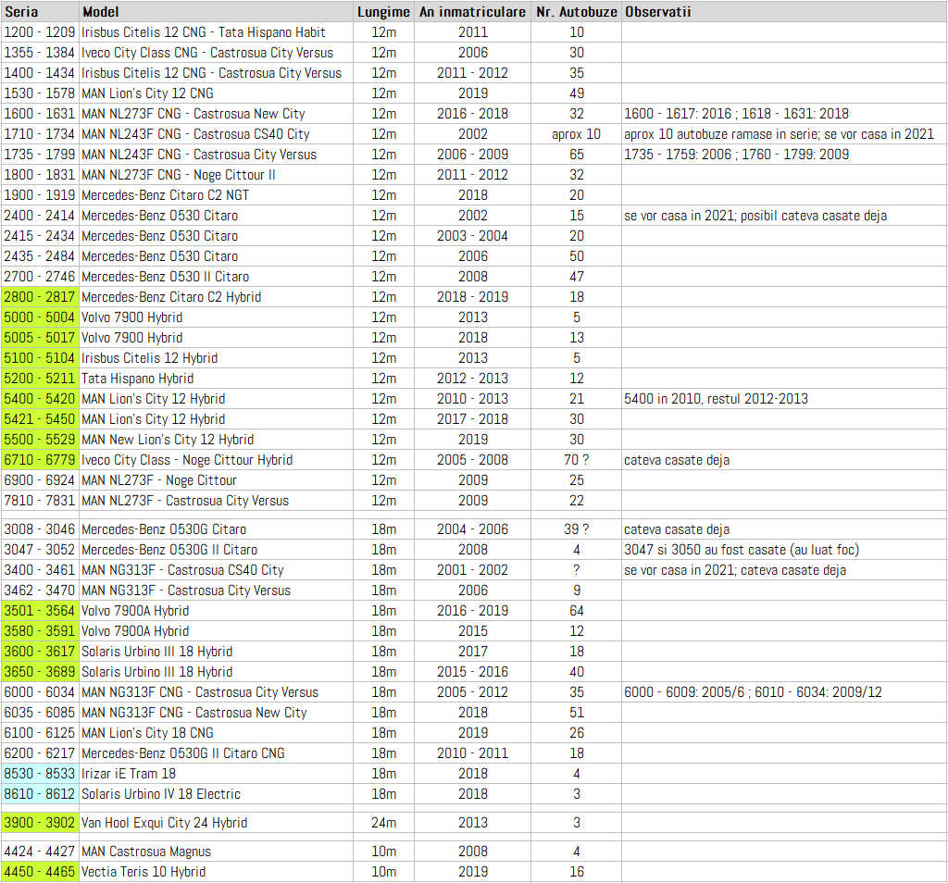This screenshot has width=948, height=883.
Task: Click the "Seria" column header
Action: tap(40, 11)
